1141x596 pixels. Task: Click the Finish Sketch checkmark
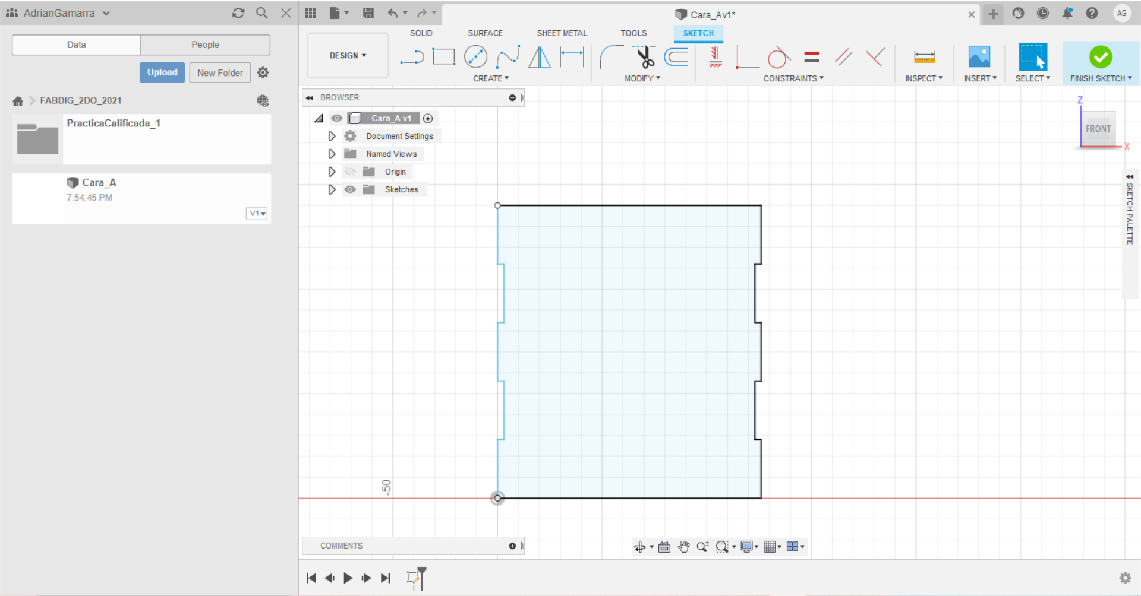(1101, 57)
